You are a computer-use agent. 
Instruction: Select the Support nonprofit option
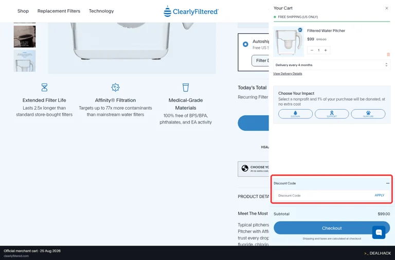[x=332, y=114]
